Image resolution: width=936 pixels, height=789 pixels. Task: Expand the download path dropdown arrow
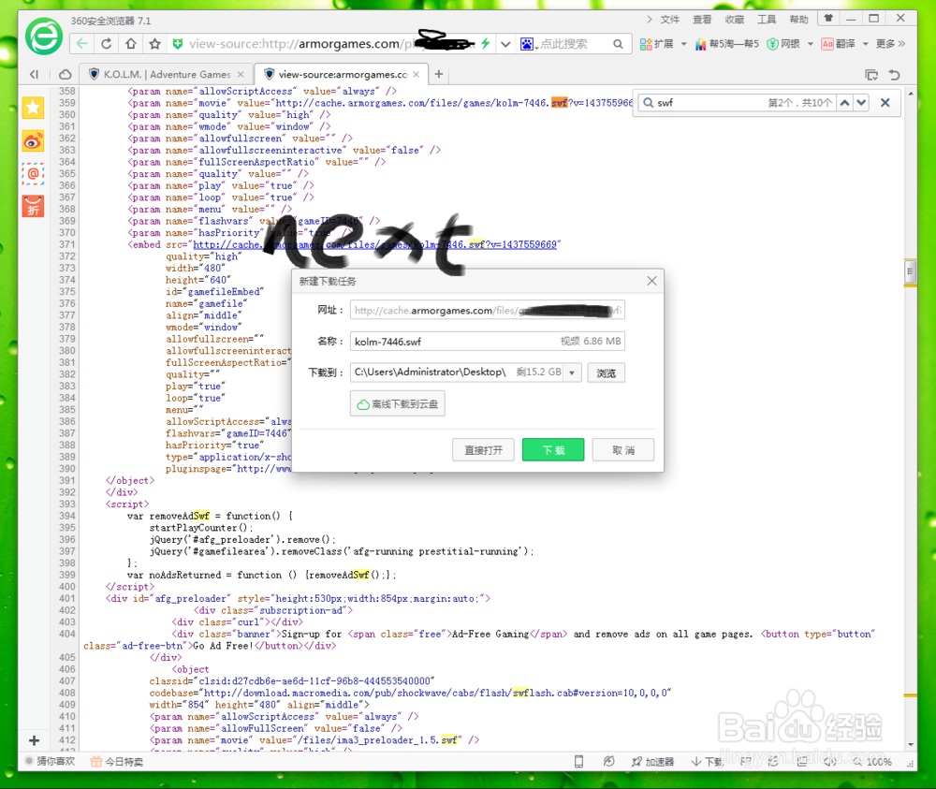tap(572, 373)
